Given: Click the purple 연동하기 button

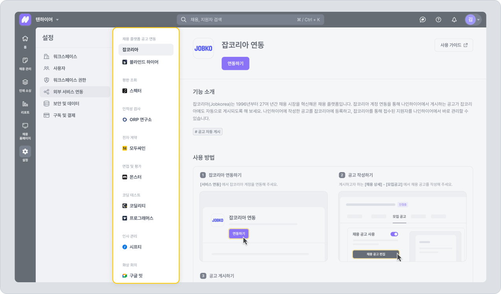Looking at the screenshot, I should [235, 64].
